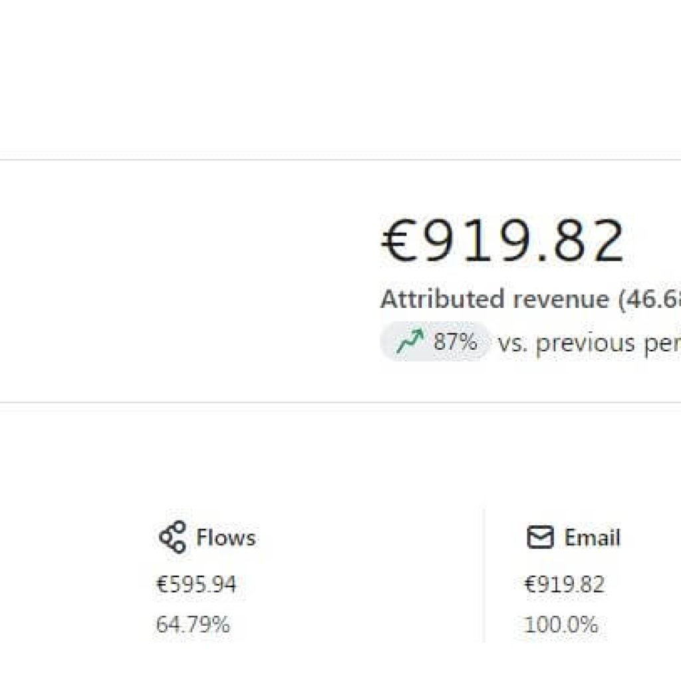Click the €595.94 Flows revenue value
This screenshot has width=681, height=681.
pos(196,585)
